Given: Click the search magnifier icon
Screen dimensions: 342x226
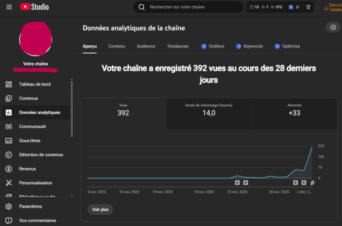Looking at the screenshot, I should [142, 7].
